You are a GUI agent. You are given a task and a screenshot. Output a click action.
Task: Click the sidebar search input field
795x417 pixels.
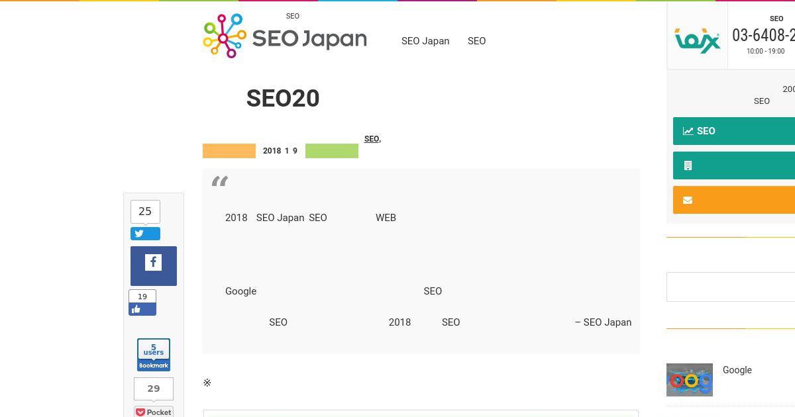point(730,287)
